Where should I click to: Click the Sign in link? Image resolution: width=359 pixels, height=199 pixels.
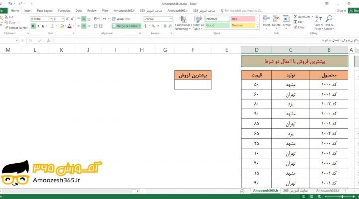(341, 11)
